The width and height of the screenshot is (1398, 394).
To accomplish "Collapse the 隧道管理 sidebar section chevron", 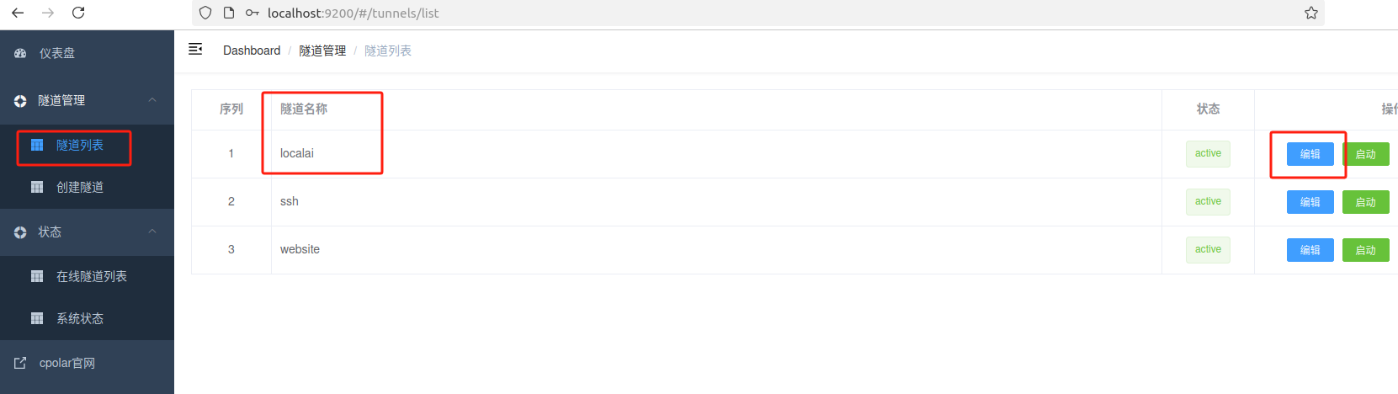I will click(x=152, y=100).
